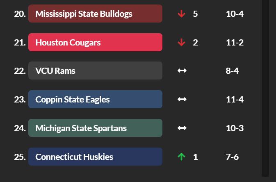Click the no-change arrows icon for Coppin State
Screen dimensions: 276x182
point(182,100)
